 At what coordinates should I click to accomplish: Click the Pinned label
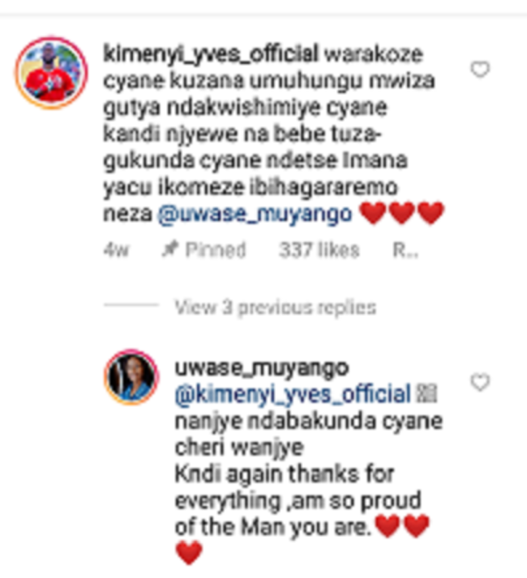[215, 250]
